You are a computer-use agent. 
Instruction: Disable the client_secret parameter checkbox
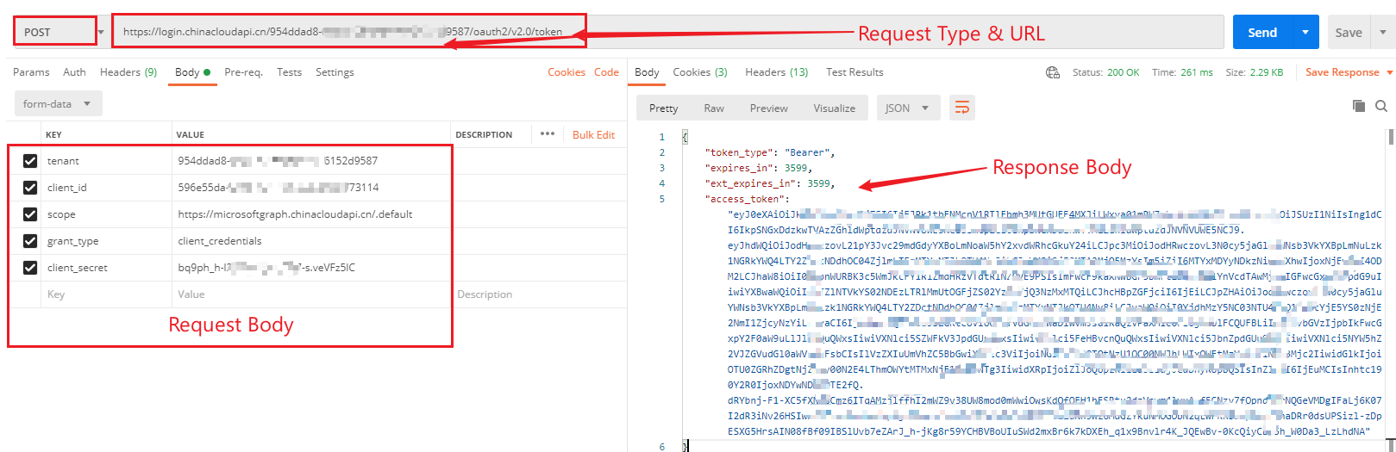30,268
